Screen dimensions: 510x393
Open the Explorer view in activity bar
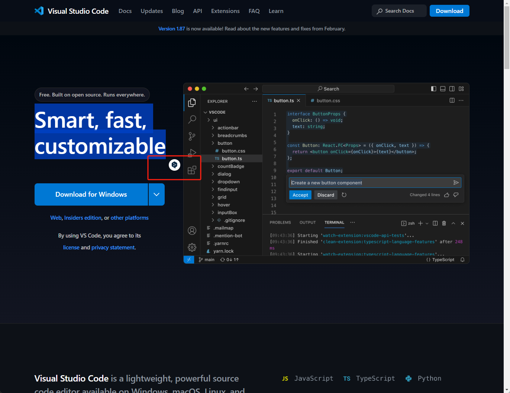pyautogui.click(x=192, y=102)
